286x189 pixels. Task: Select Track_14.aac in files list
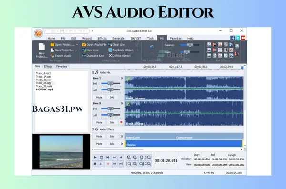[43, 77]
